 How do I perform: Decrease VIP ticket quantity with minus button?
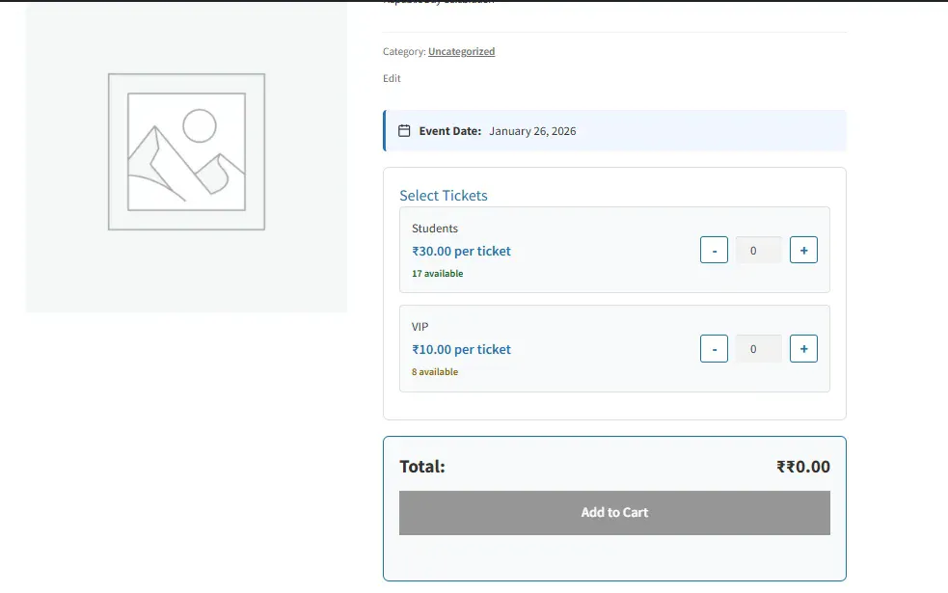(714, 348)
